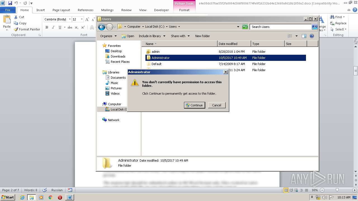Open the recent pages dropdown arrow
Screen dimensions: 358x201
click(x=115, y=27)
